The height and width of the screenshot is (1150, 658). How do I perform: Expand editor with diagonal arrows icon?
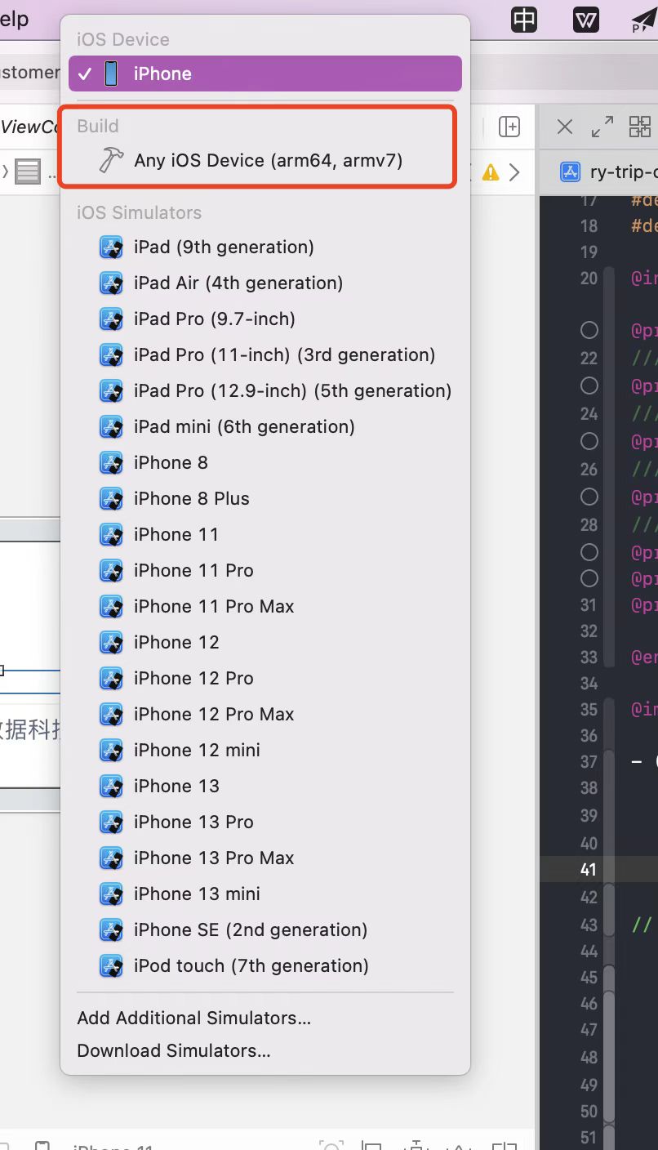click(602, 127)
